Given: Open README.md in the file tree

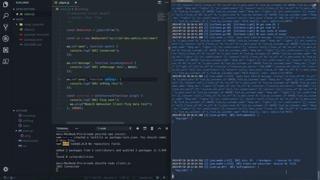Looking at the screenshot, I should pos(32,44).
